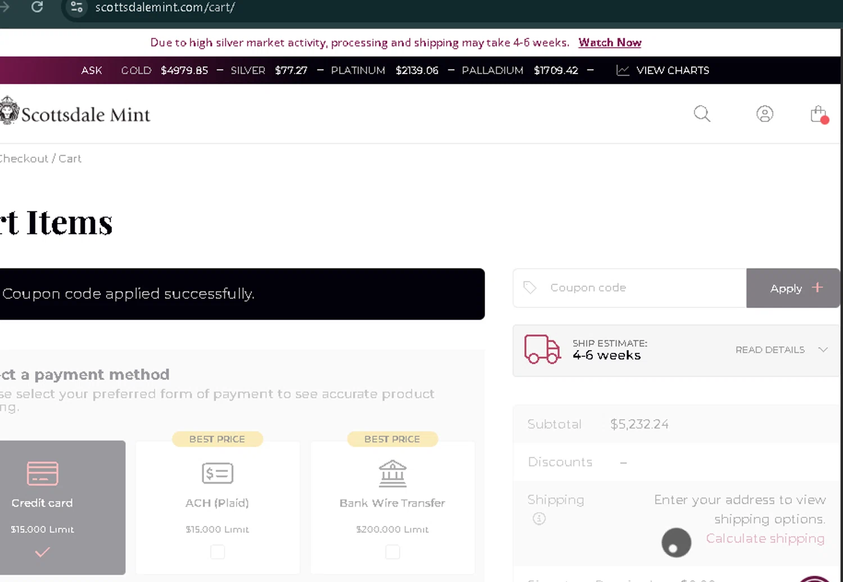Select the SILVER $77.27 ticker price

pos(291,70)
